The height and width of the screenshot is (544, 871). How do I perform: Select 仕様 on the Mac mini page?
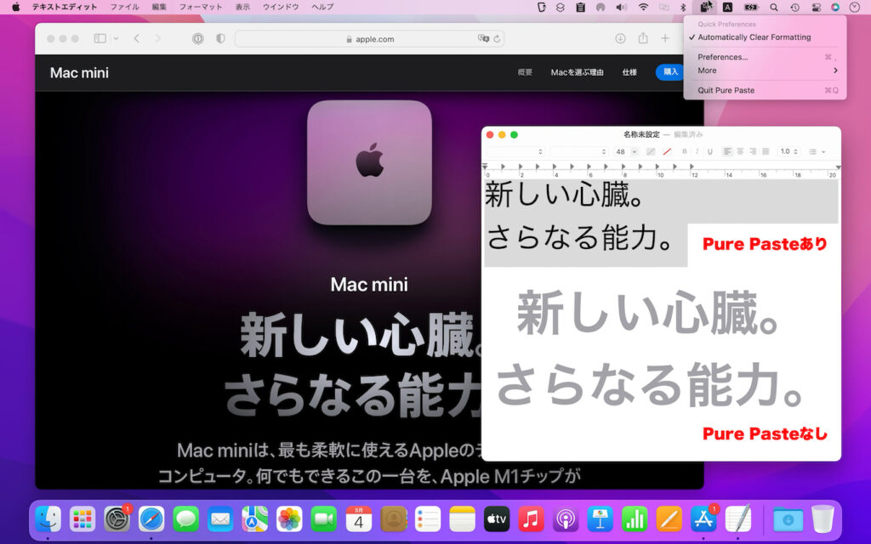[x=629, y=72]
